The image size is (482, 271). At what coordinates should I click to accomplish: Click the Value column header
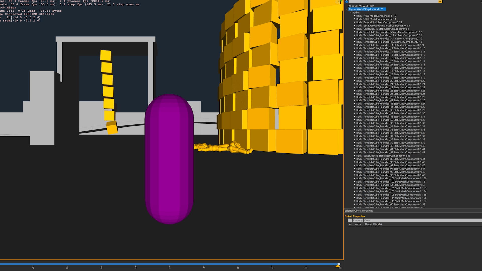point(423,220)
